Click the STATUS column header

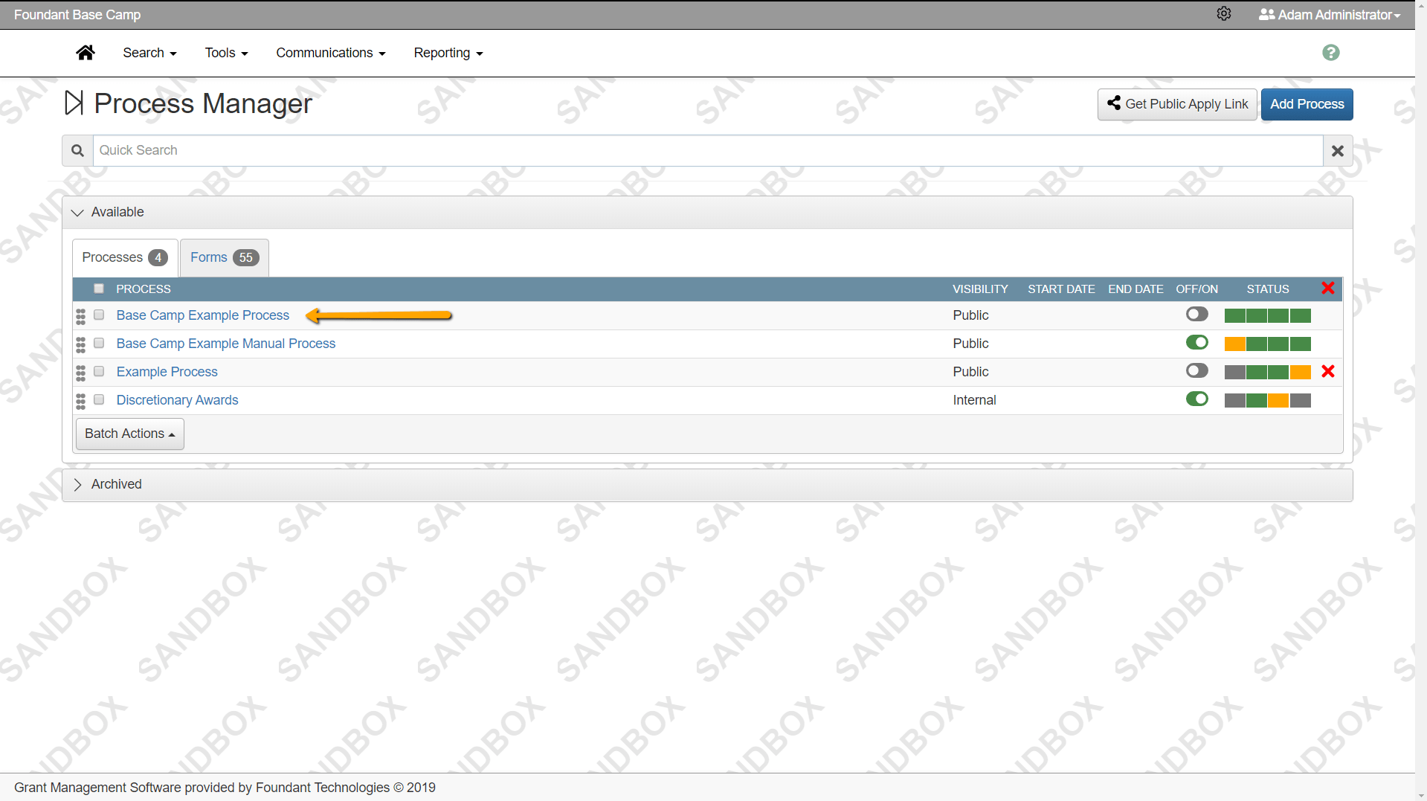(1268, 289)
